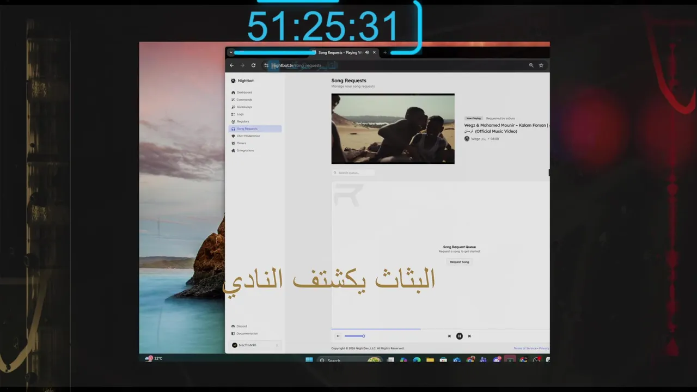The height and width of the screenshot is (392, 697).
Task: Click the Wegz channel avatar
Action: [467, 139]
